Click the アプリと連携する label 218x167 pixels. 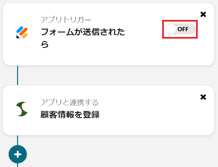click(69, 103)
